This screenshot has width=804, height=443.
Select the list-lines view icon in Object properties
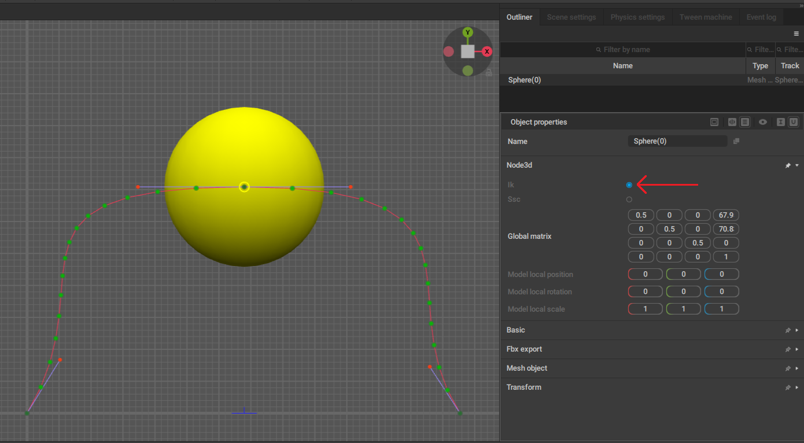click(745, 122)
